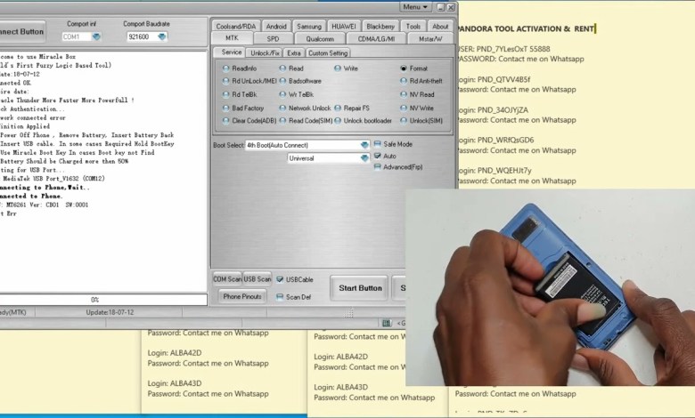Click the Miracle Box log text area
This screenshot has width=695, height=418.
click(103, 171)
